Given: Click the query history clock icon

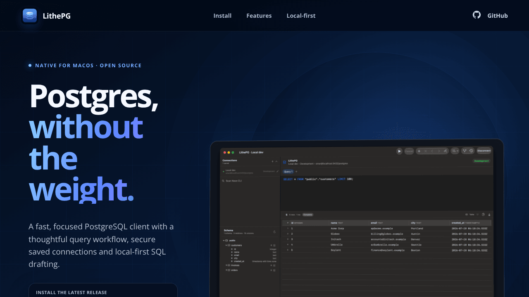Looking at the screenshot, I should tap(471, 151).
